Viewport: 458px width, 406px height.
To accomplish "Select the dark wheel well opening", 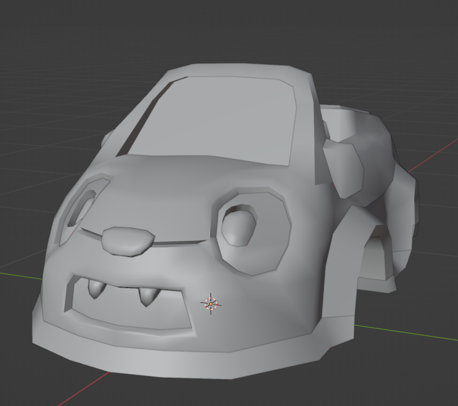I will pyautogui.click(x=375, y=259).
